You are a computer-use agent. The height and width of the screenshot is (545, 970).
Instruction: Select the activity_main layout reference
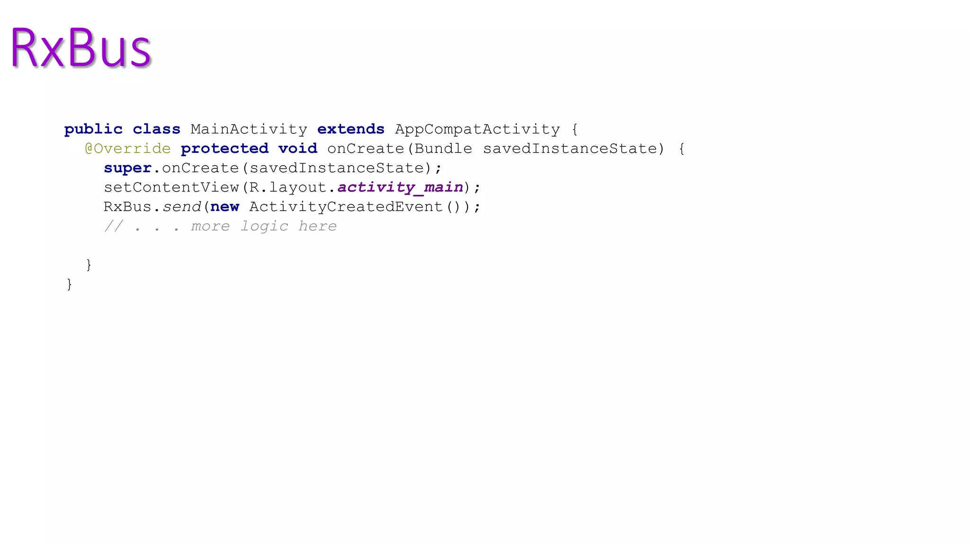(x=400, y=187)
